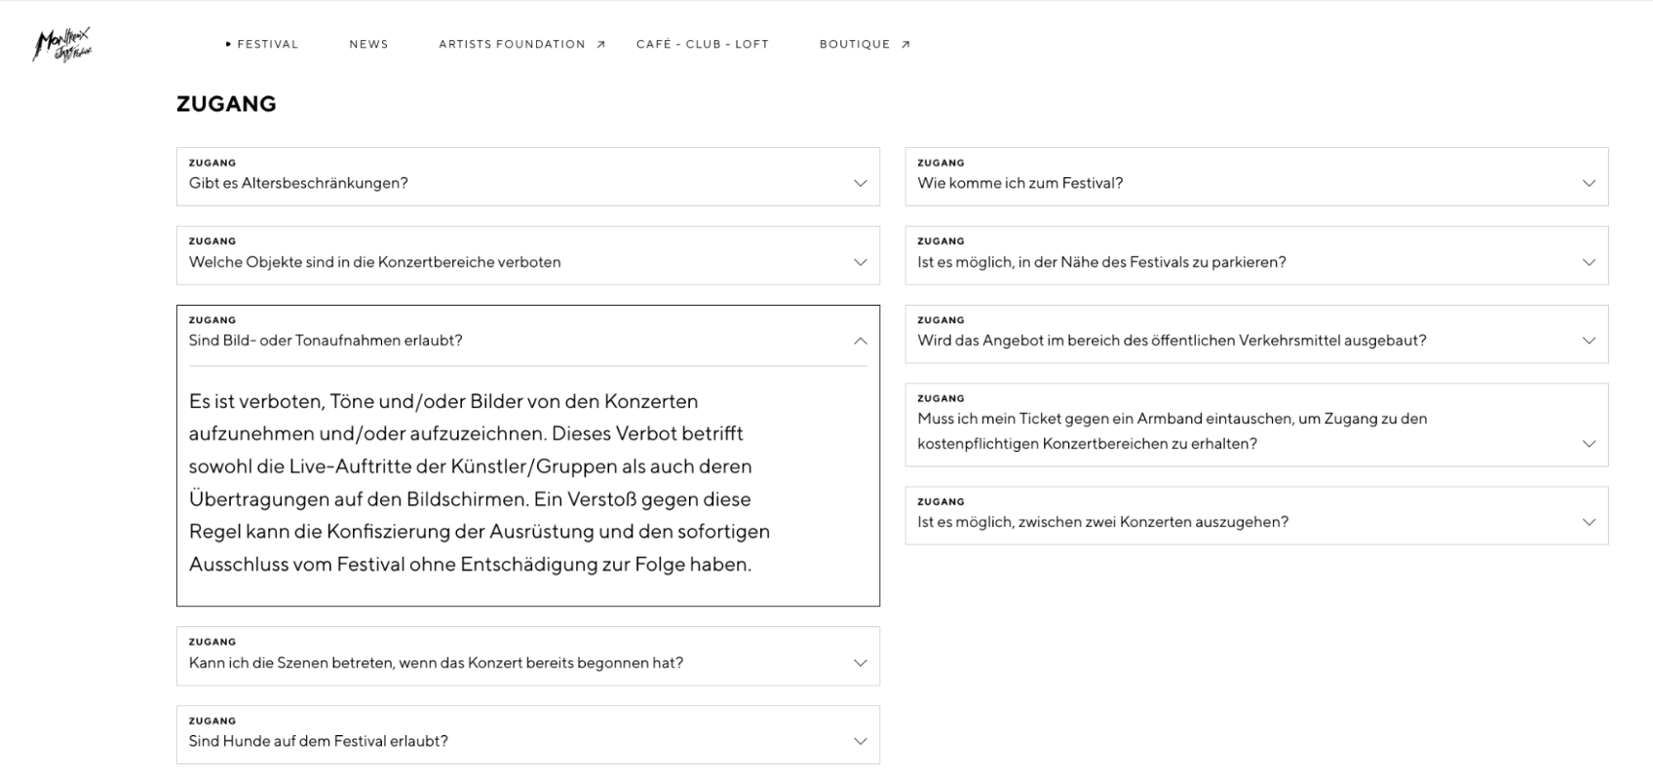This screenshot has height=777, width=1653.
Task: Click chevron for 'Sind Hunde auf dem Festival erlaubt?'
Action: point(860,741)
